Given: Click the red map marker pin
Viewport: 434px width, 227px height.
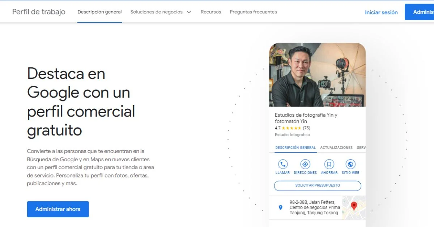Looking at the screenshot, I should pyautogui.click(x=354, y=206).
